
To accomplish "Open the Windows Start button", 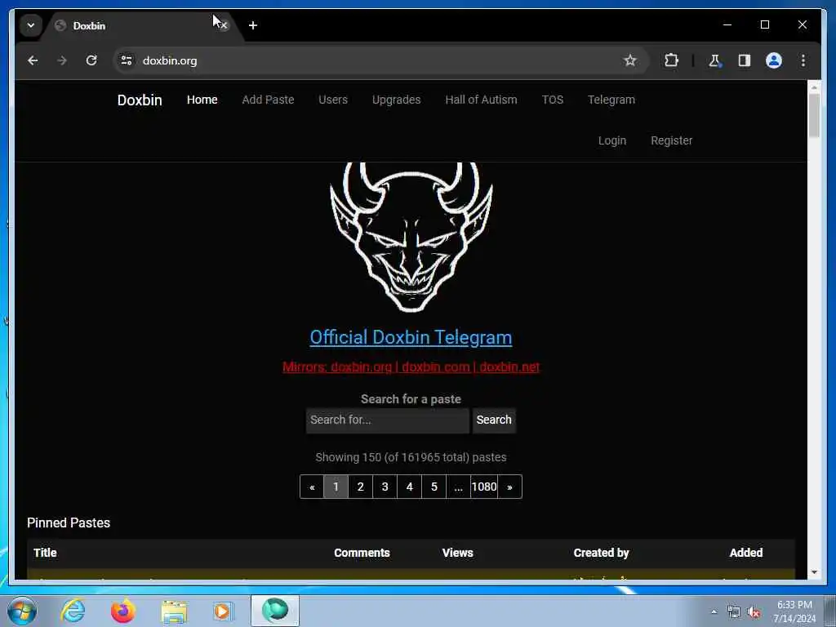I will 22,611.
